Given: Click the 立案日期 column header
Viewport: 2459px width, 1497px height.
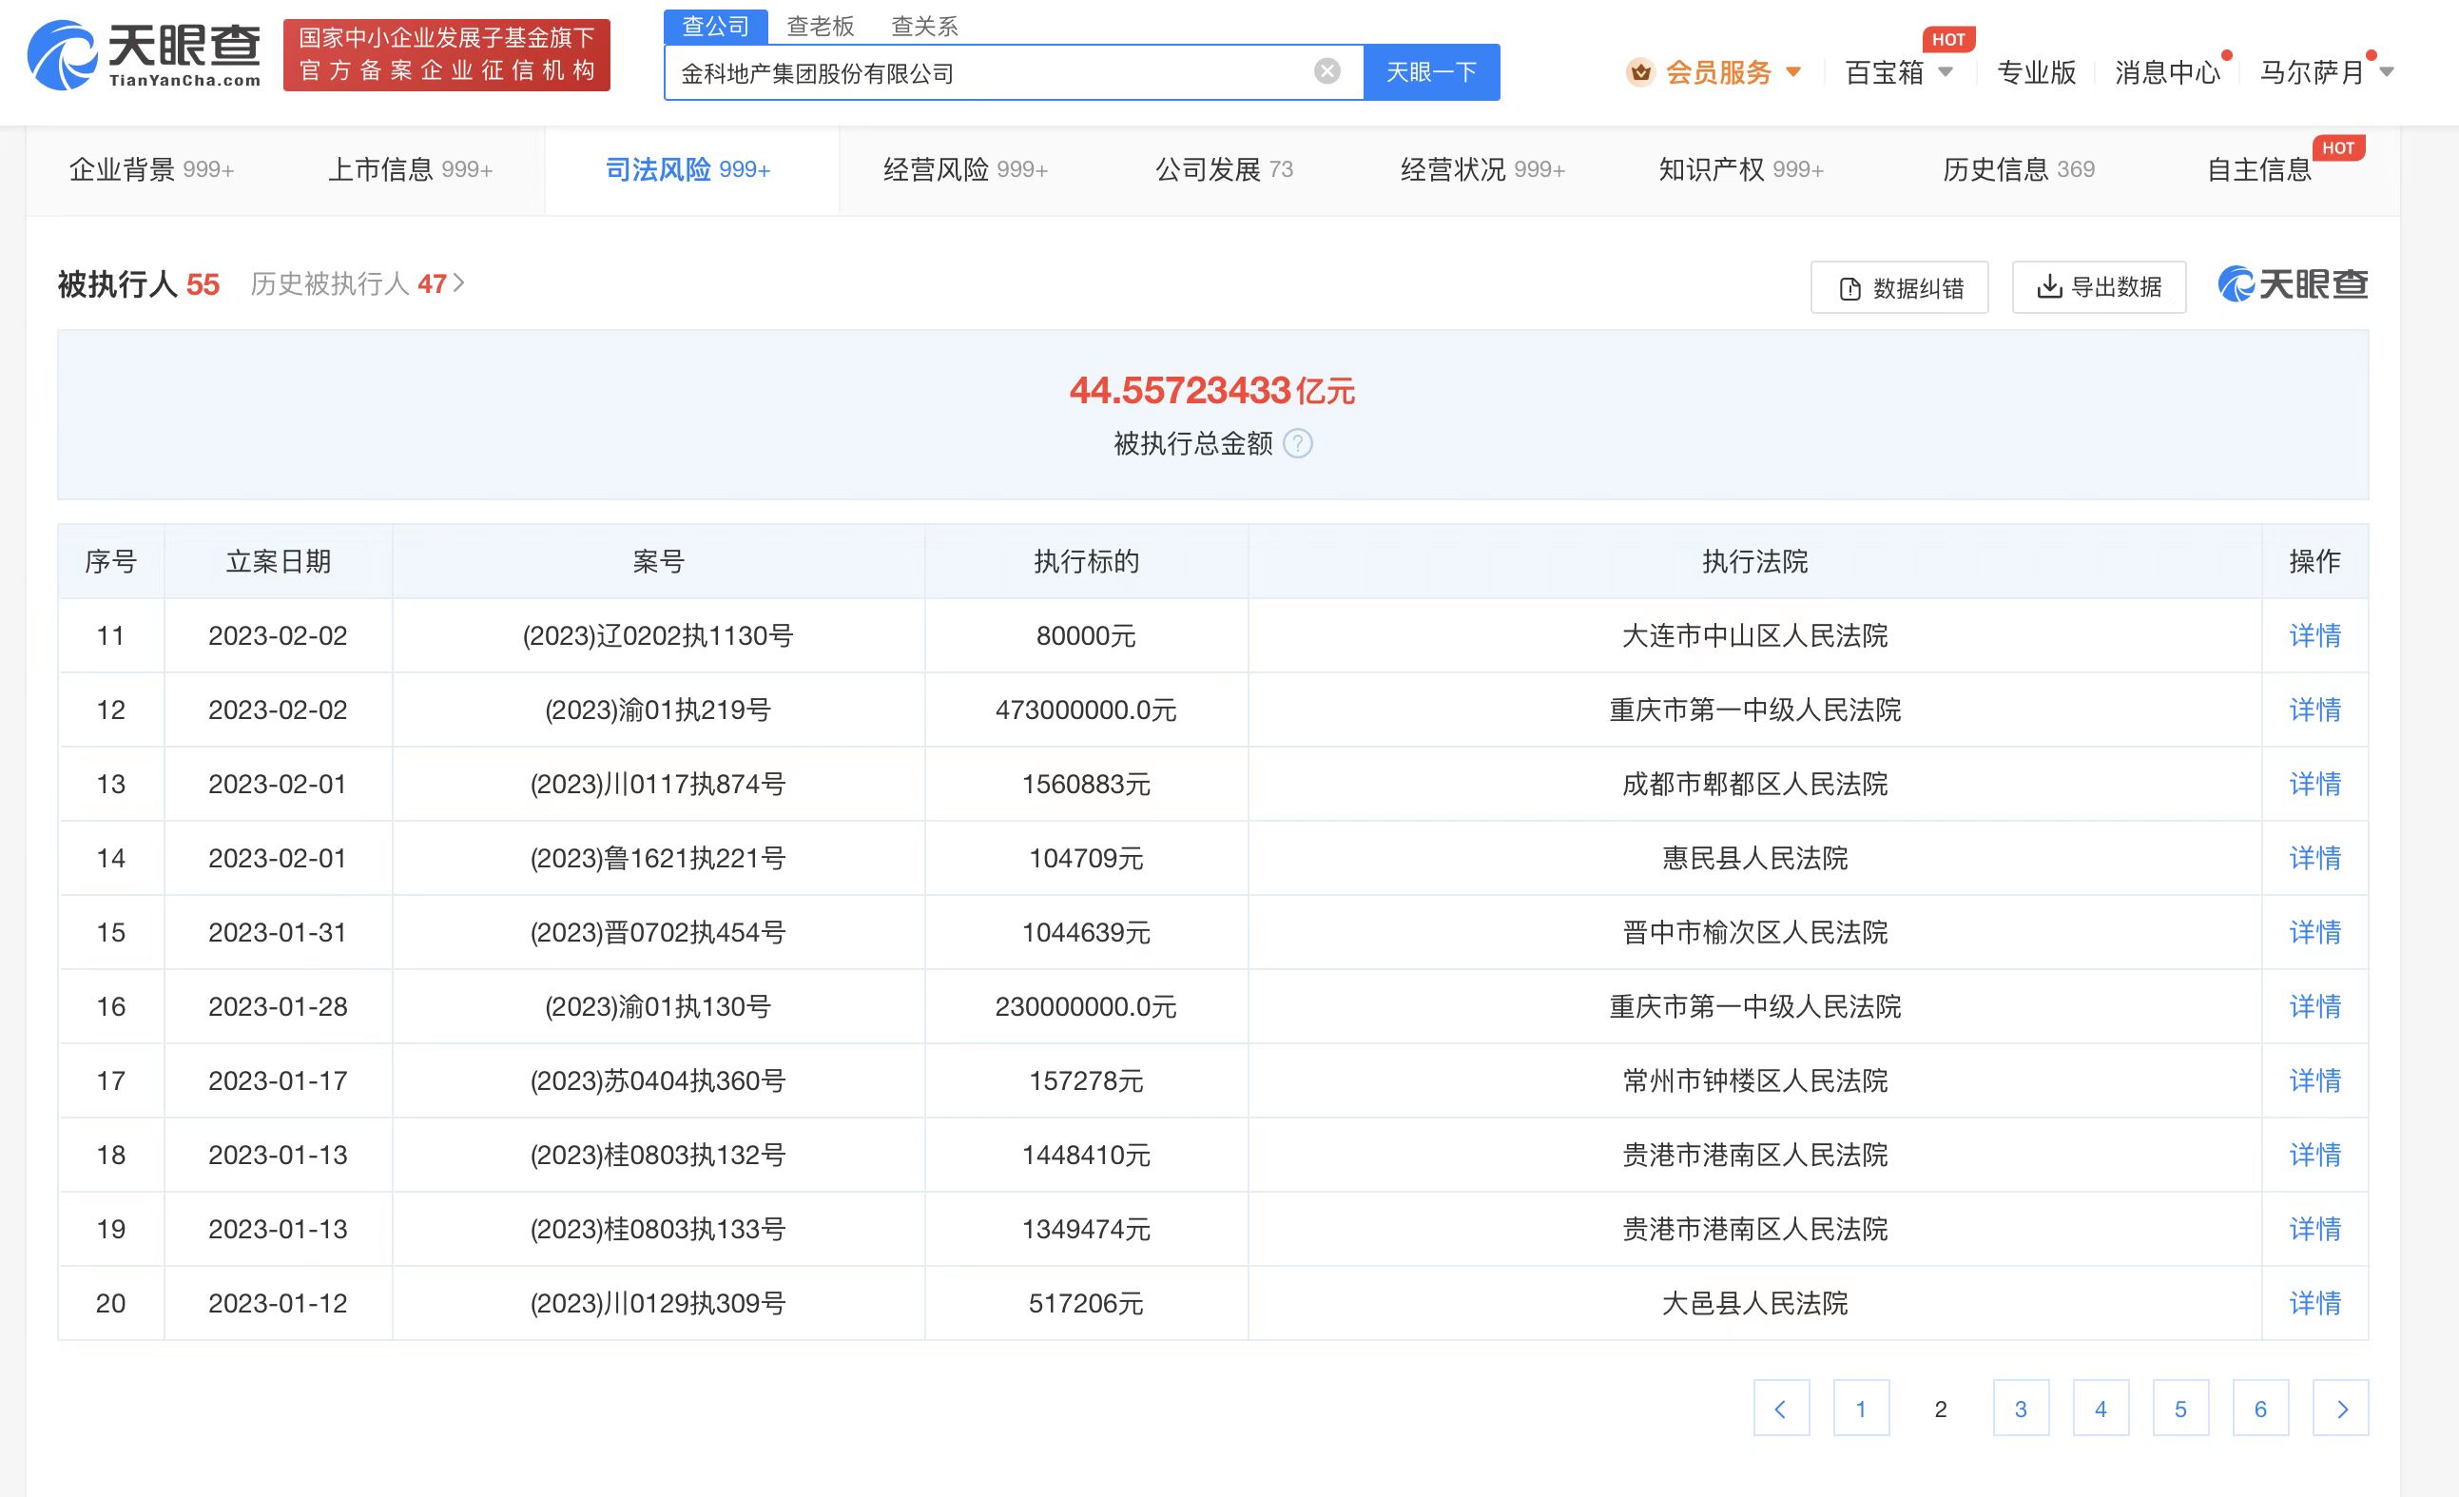Looking at the screenshot, I should point(279,561).
